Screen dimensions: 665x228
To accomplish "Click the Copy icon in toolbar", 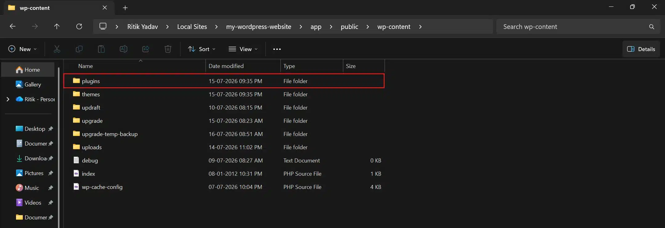I will tap(79, 49).
